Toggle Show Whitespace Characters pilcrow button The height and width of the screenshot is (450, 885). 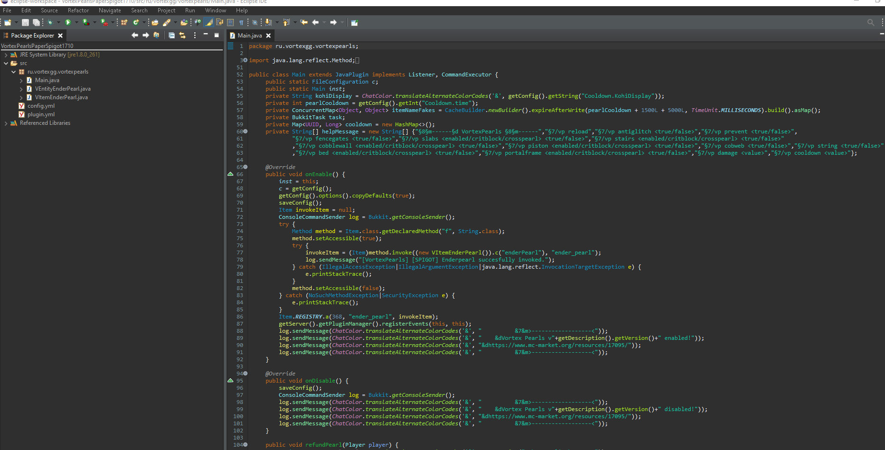coord(241,22)
